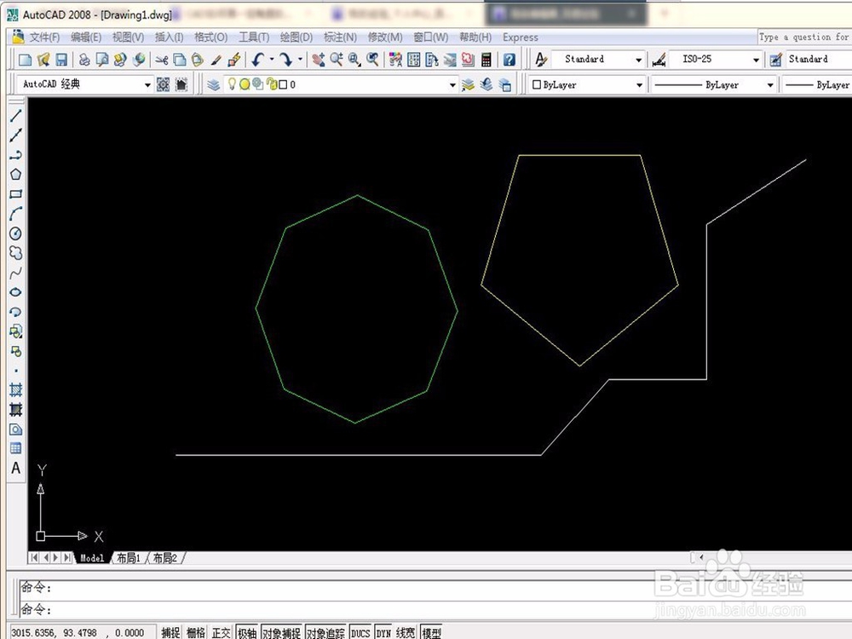
Task: Select the Polyline tool
Action: (15, 155)
